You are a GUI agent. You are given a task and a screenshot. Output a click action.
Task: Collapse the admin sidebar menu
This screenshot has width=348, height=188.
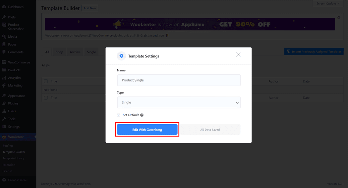point(4,180)
